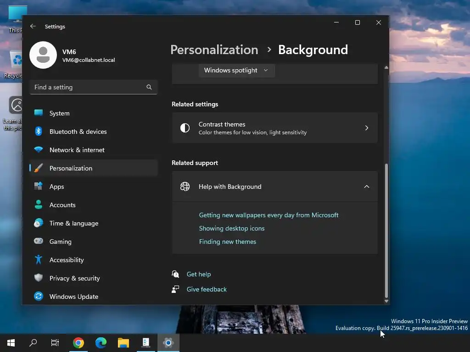Viewport: 470px width, 352px height.
Task: Open the VM6 user profile avatar
Action: 43,55
